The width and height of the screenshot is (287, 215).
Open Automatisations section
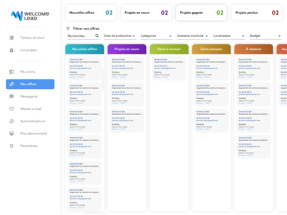coord(33,121)
